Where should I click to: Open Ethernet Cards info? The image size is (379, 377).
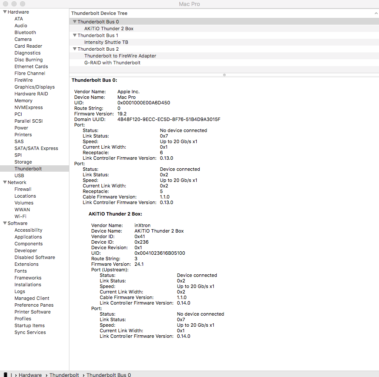pos(31,66)
